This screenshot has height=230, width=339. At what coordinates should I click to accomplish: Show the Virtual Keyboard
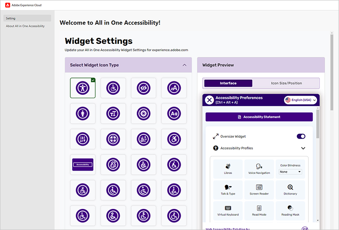tap(228, 211)
